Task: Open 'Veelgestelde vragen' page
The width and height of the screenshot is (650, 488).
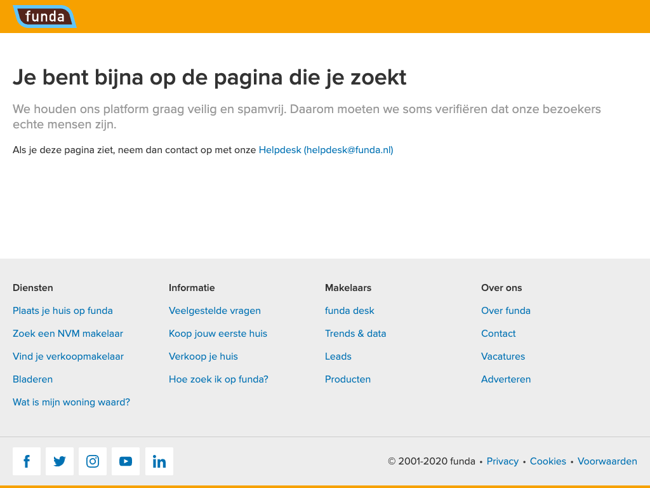Action: pos(215,311)
